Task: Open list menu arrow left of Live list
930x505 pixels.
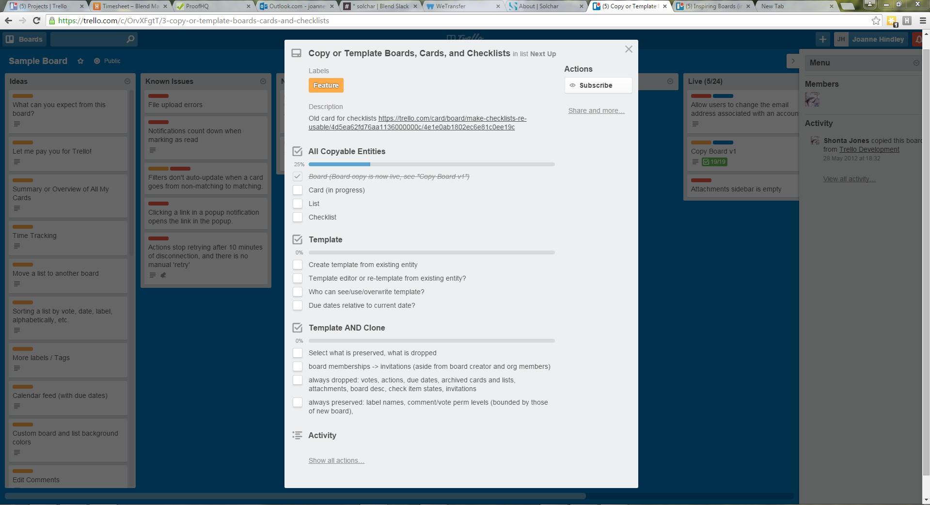Action: coord(670,81)
